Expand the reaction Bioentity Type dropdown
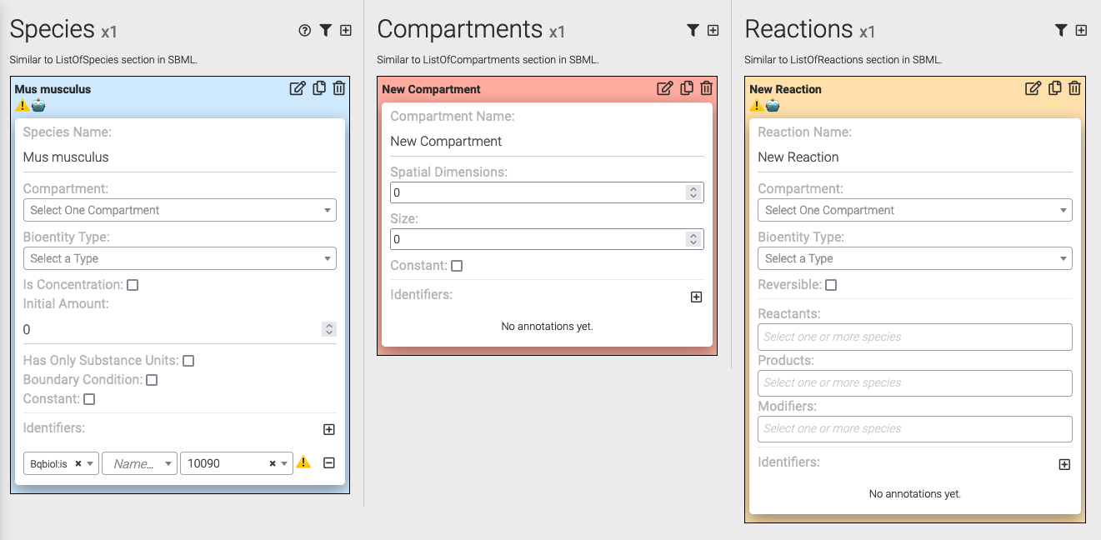The width and height of the screenshot is (1101, 540). pyautogui.click(x=914, y=258)
